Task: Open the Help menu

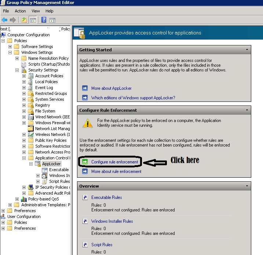Action: tap(49, 11)
